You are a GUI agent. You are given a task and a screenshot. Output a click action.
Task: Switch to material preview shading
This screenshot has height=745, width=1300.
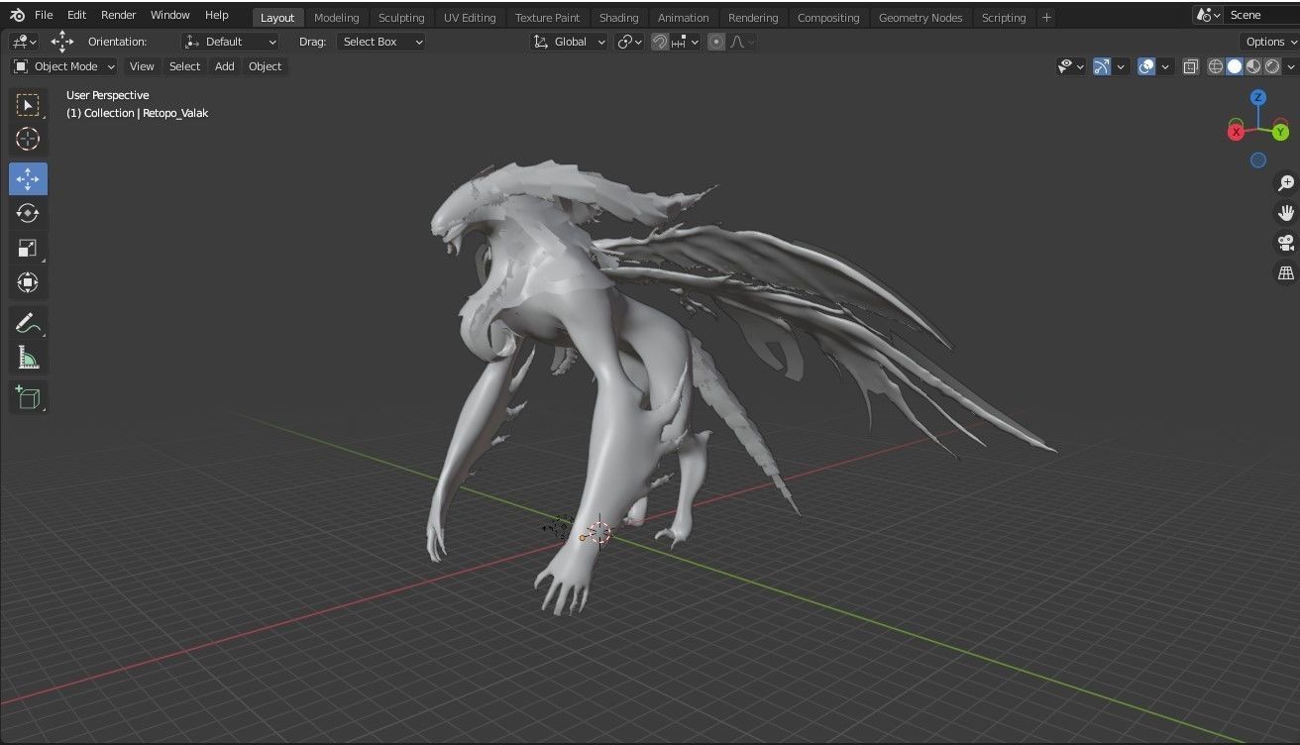pyautogui.click(x=1253, y=66)
